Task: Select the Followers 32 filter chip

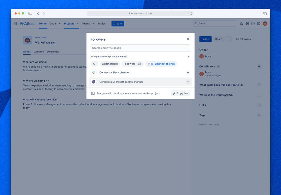Action: click(132, 64)
